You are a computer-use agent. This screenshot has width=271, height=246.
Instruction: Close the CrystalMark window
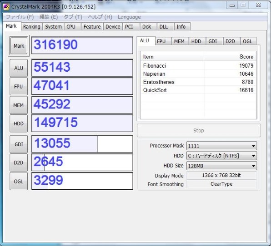click(258, 5)
